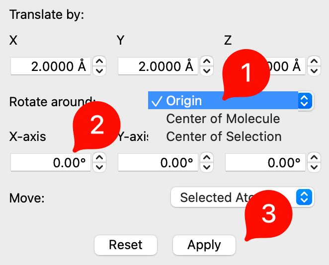Decrease the Y translate value stepper

(207, 70)
